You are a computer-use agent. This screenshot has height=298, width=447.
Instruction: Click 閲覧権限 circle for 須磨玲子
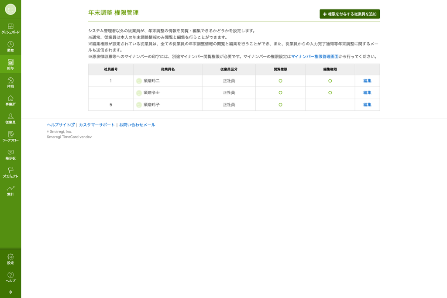tap(281, 105)
